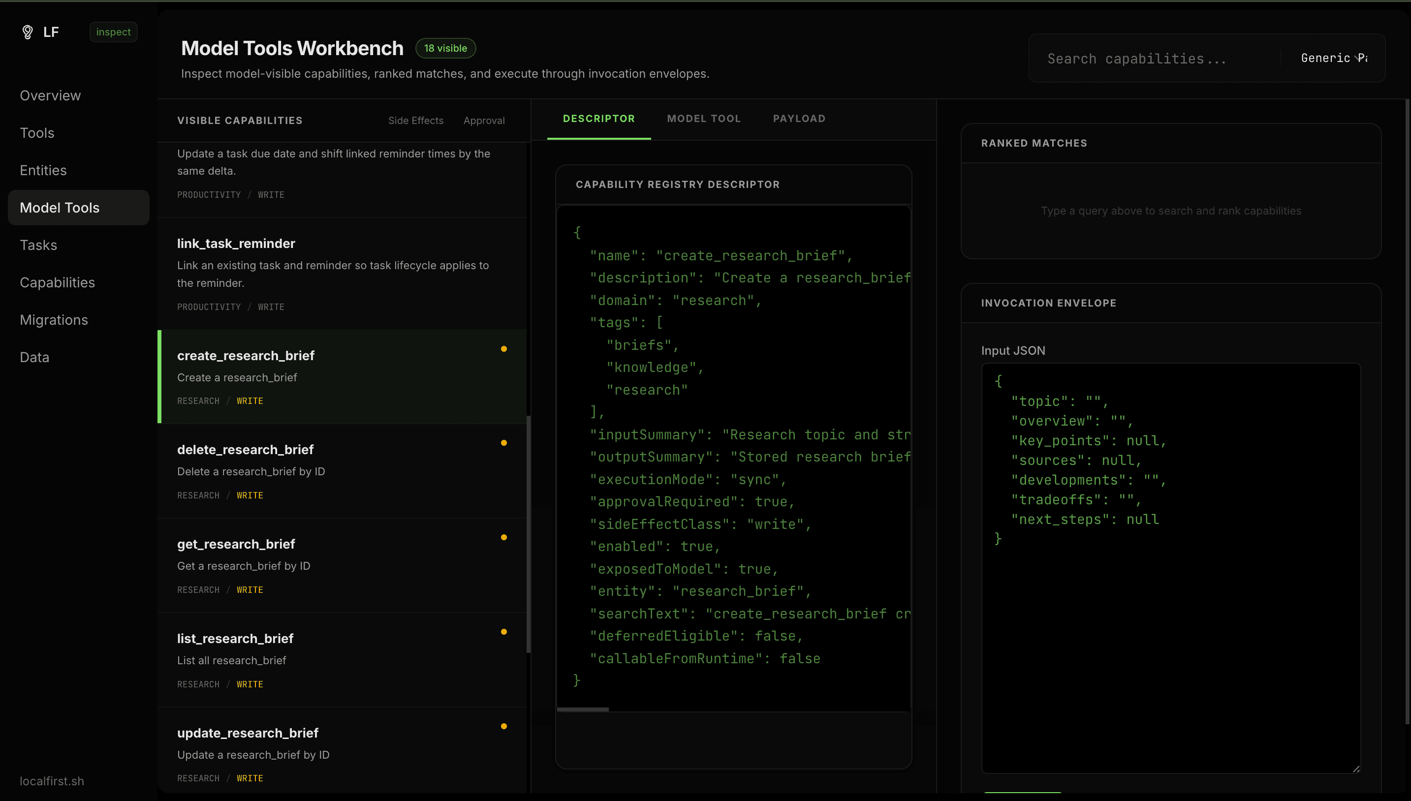Filter capabilities by Side Effects
Image resolution: width=1411 pixels, height=801 pixels.
tap(415, 121)
